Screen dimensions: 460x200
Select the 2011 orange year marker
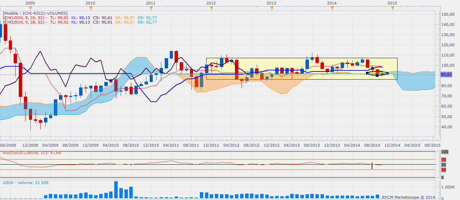(x=151, y=8)
